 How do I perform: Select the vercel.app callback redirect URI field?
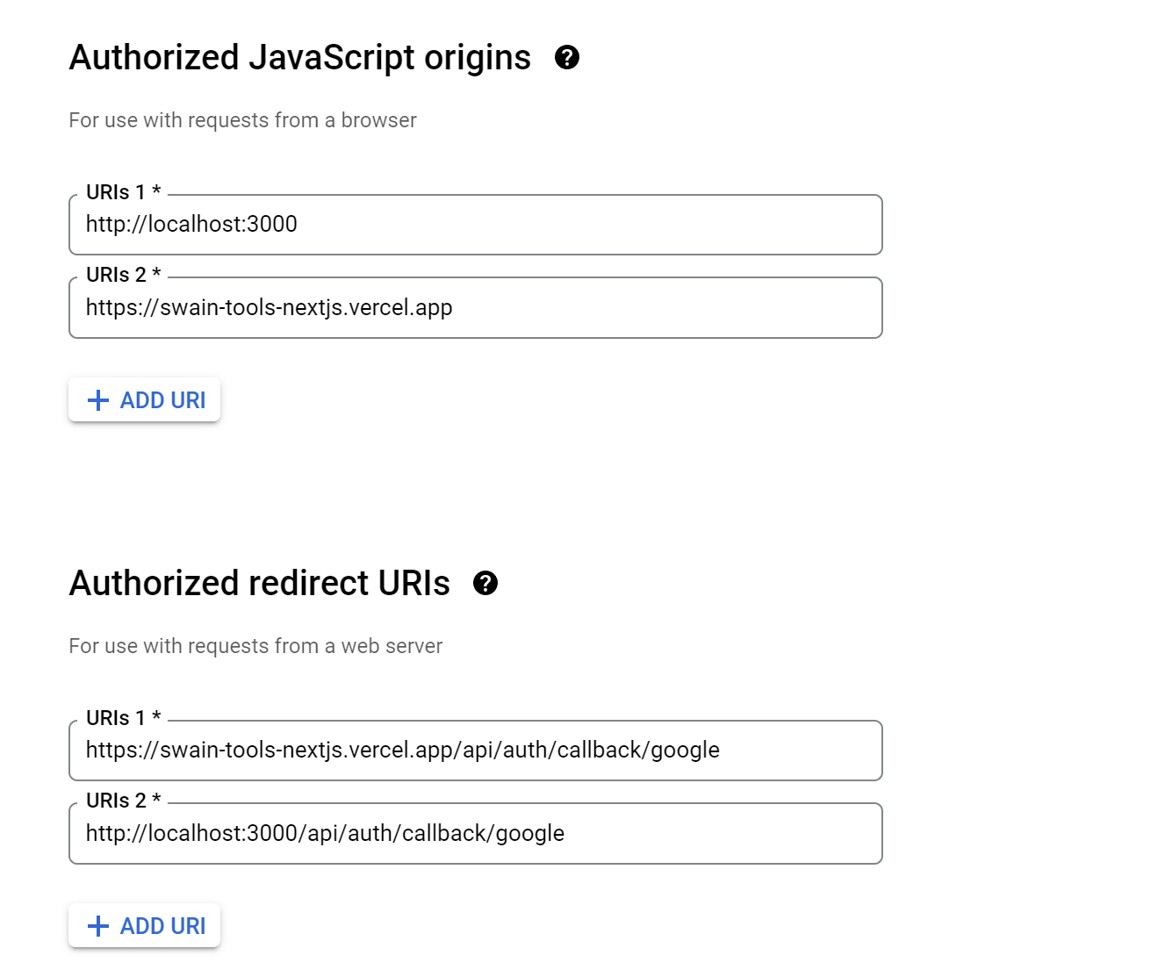475,751
